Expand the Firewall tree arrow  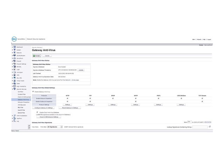click(13, 61)
